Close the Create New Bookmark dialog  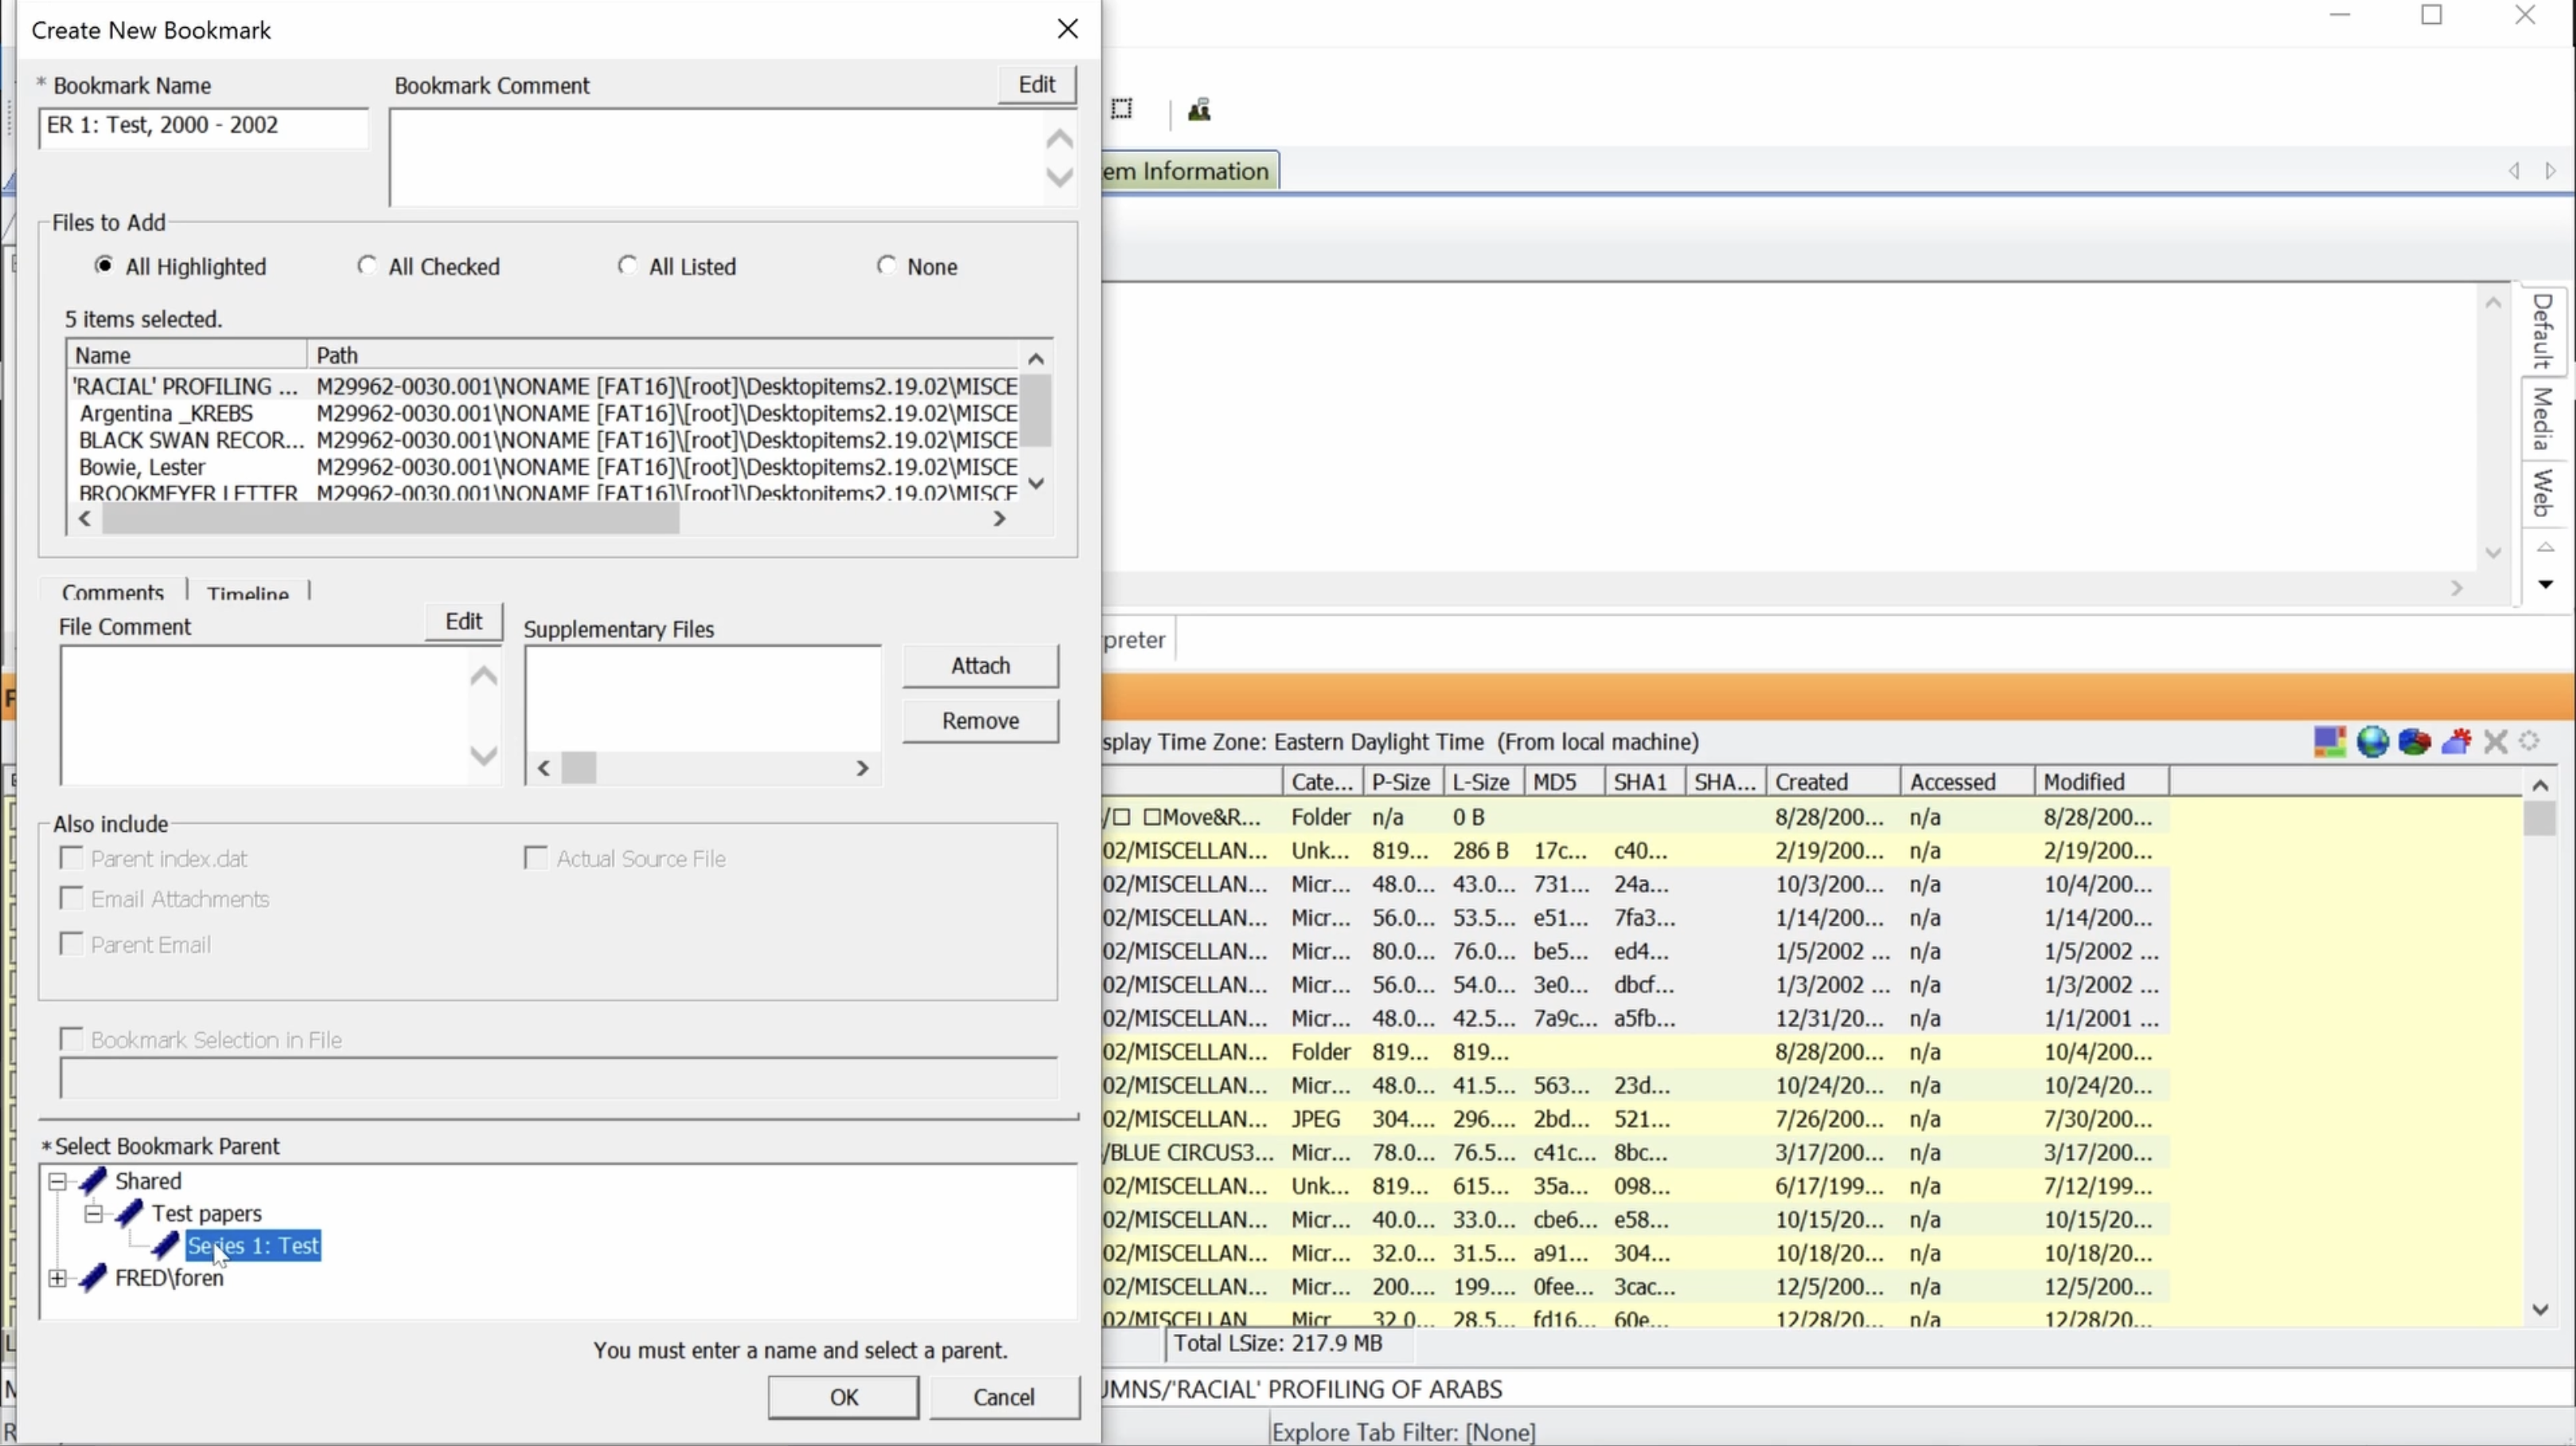coord(1068,29)
